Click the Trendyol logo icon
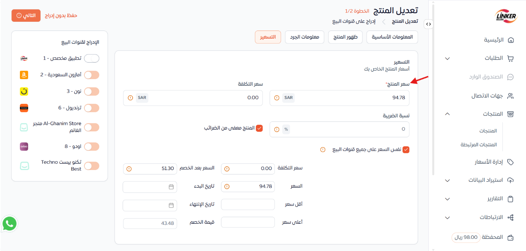 (x=24, y=108)
